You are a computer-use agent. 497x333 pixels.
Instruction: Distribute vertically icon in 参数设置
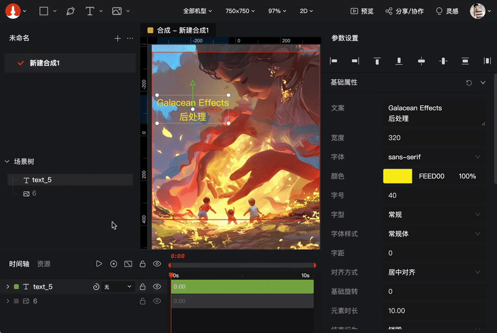pyautogui.click(x=465, y=61)
